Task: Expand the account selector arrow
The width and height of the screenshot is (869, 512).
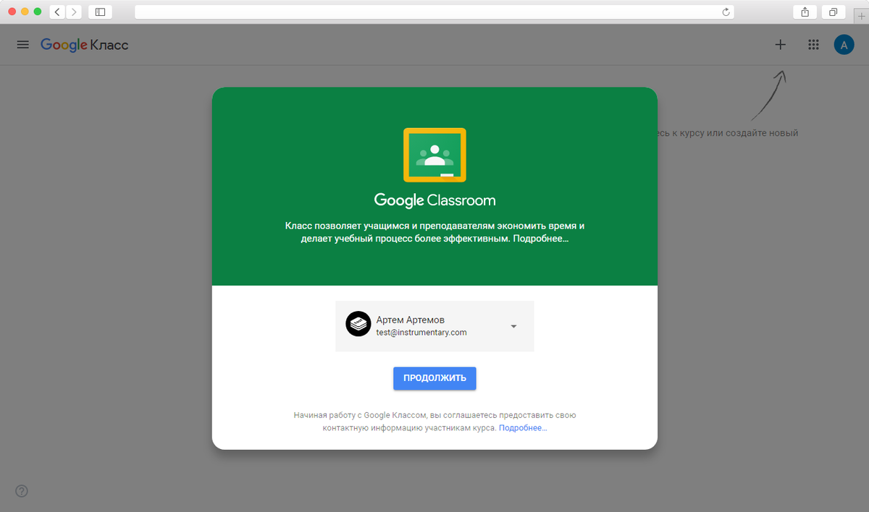Action: point(513,326)
